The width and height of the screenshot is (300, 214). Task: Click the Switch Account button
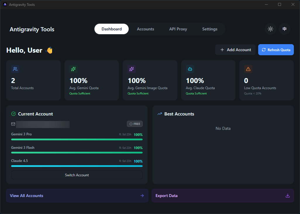(x=77, y=175)
